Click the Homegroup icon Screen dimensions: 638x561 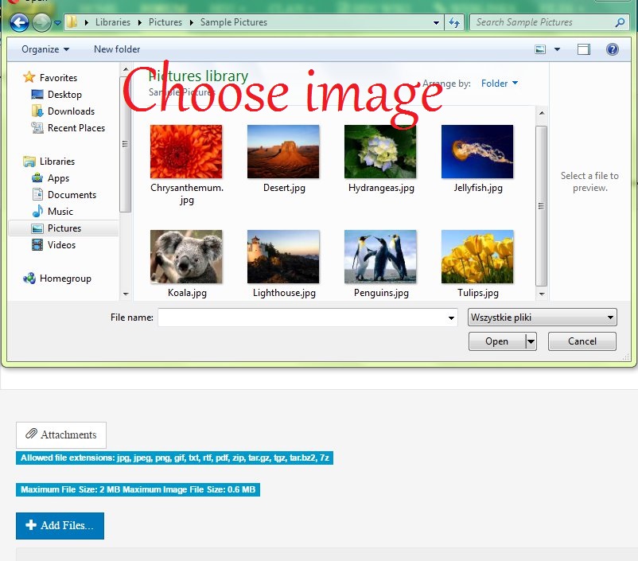(29, 278)
